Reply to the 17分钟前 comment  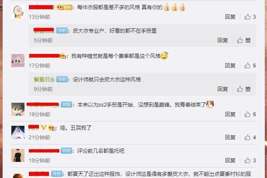[230, 66]
